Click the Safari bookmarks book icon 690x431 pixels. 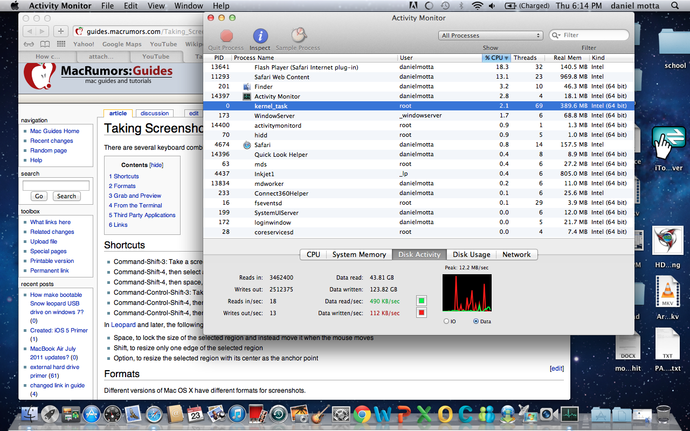tap(45, 44)
